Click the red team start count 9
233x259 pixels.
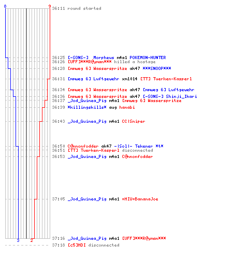pyautogui.click(x=50, y=6)
